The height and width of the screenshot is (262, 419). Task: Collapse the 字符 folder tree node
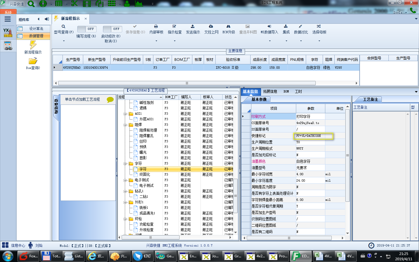125,164
